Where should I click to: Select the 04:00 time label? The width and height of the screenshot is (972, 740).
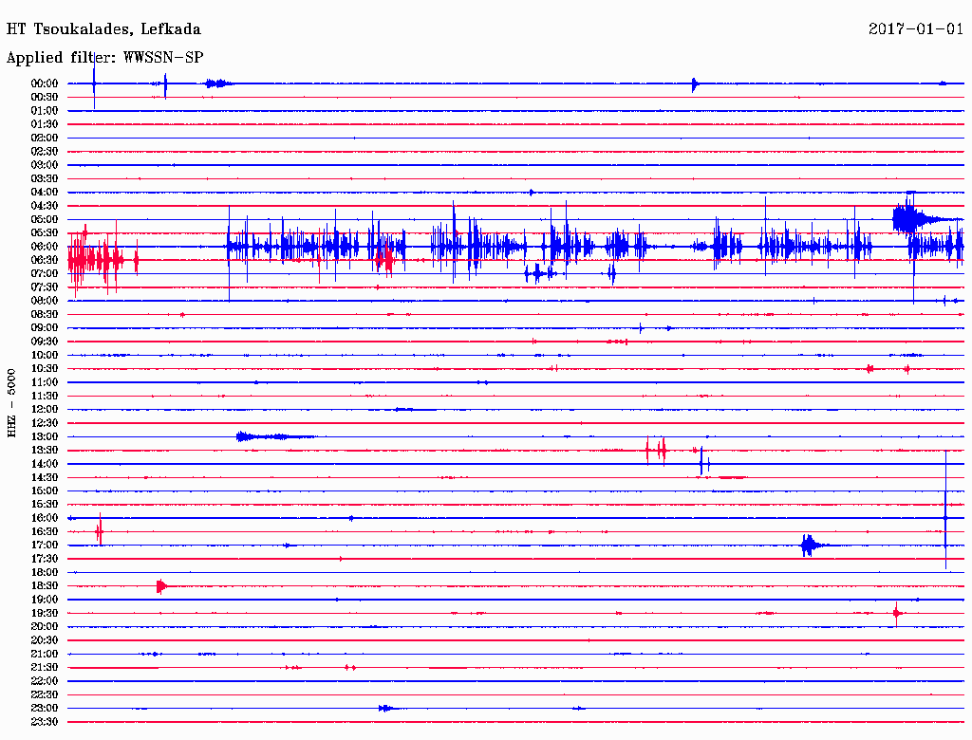pyautogui.click(x=44, y=193)
